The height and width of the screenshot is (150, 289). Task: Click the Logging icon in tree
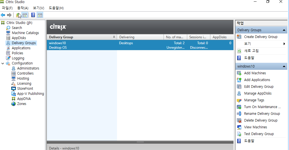[x=8, y=58]
